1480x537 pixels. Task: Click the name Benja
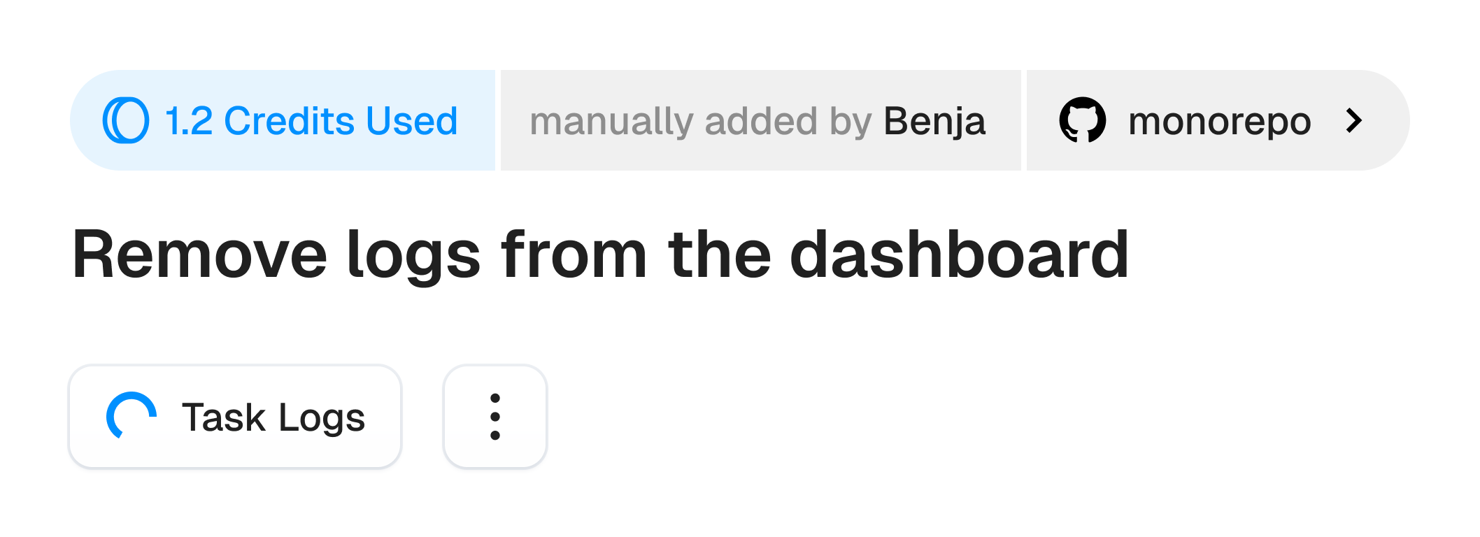[934, 122]
